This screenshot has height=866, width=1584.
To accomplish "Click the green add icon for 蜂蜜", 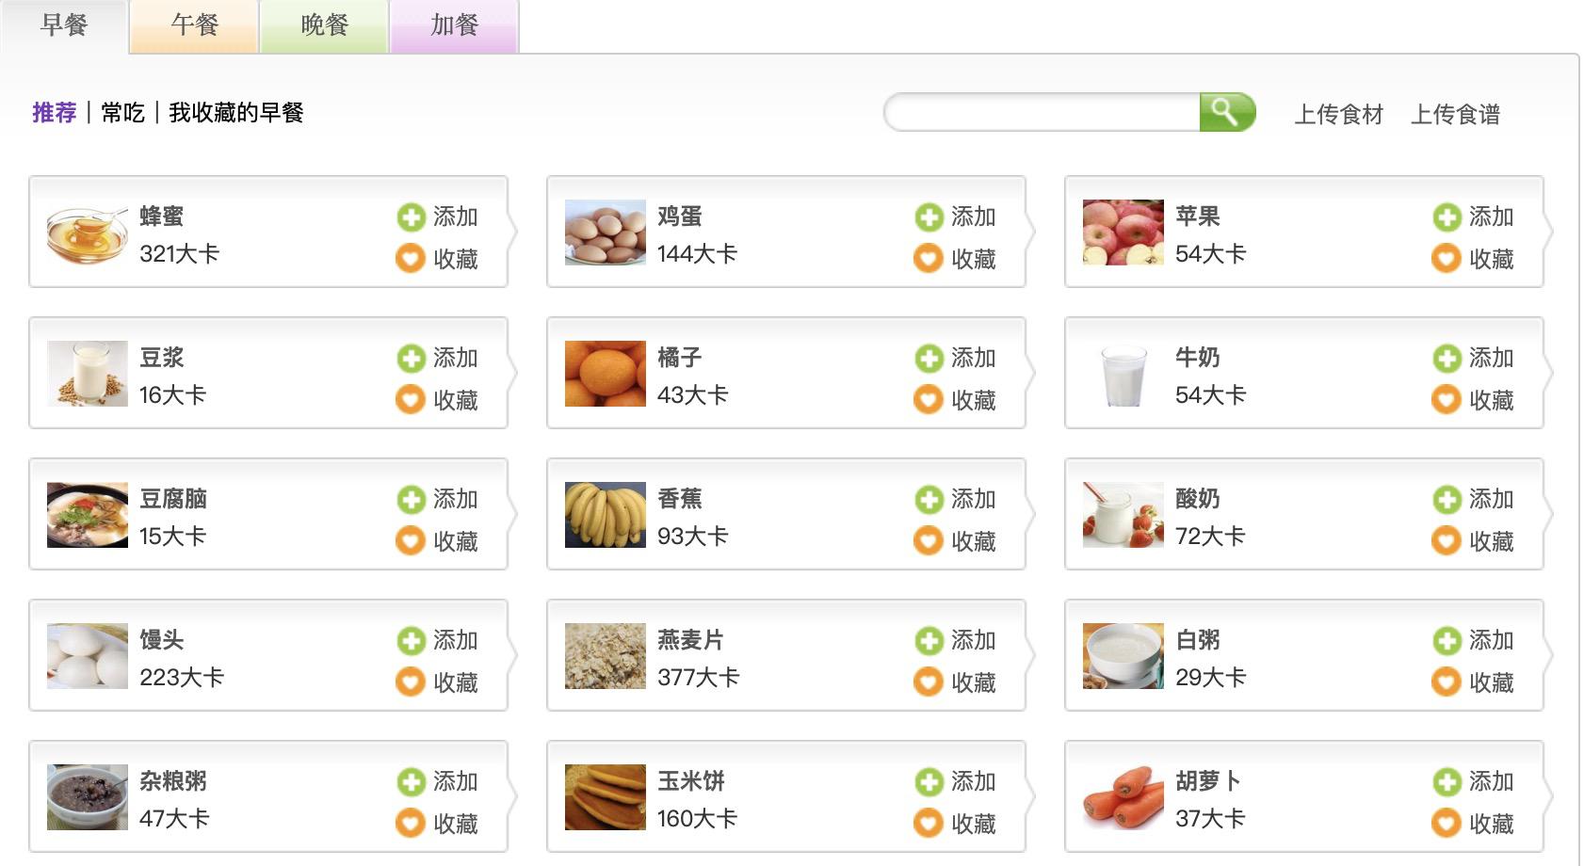I will pos(411,217).
